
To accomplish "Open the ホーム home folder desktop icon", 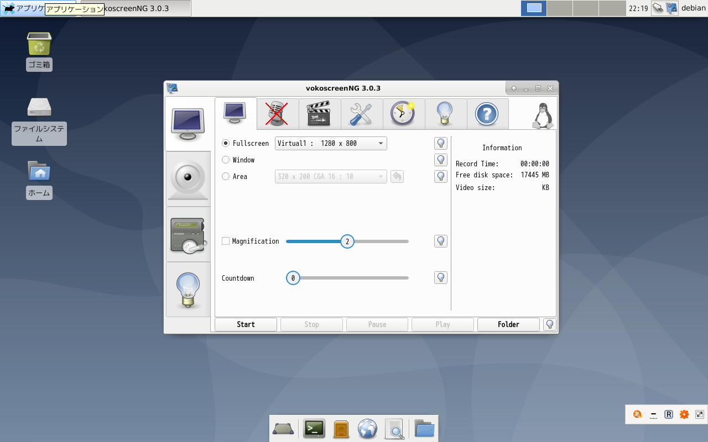I will [39, 180].
